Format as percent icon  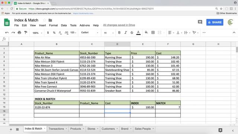click(54, 33)
